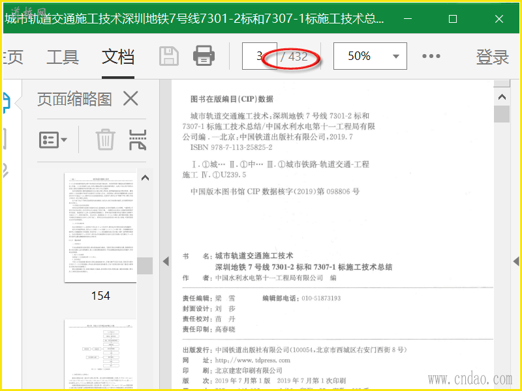Open the 文档 tab

pyautogui.click(x=118, y=57)
